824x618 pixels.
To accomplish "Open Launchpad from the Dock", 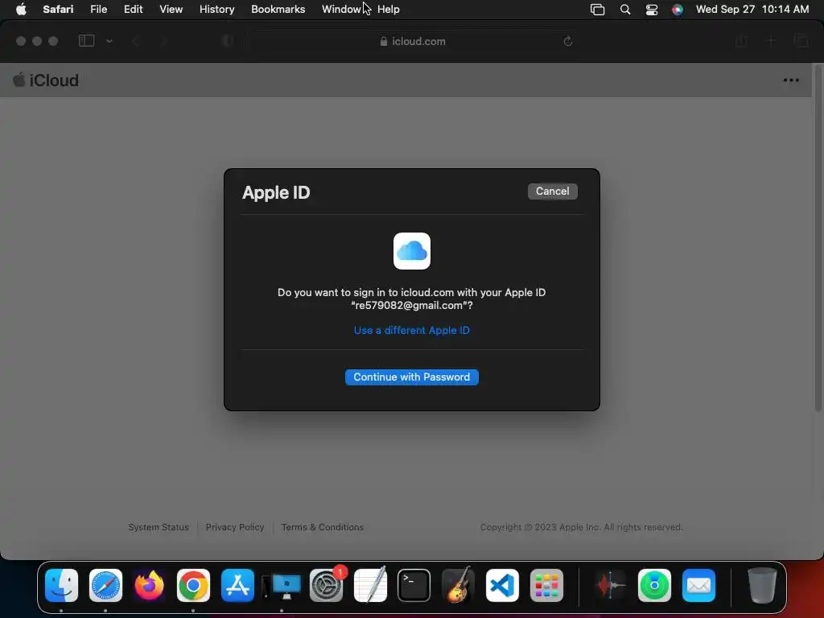I will [x=546, y=586].
